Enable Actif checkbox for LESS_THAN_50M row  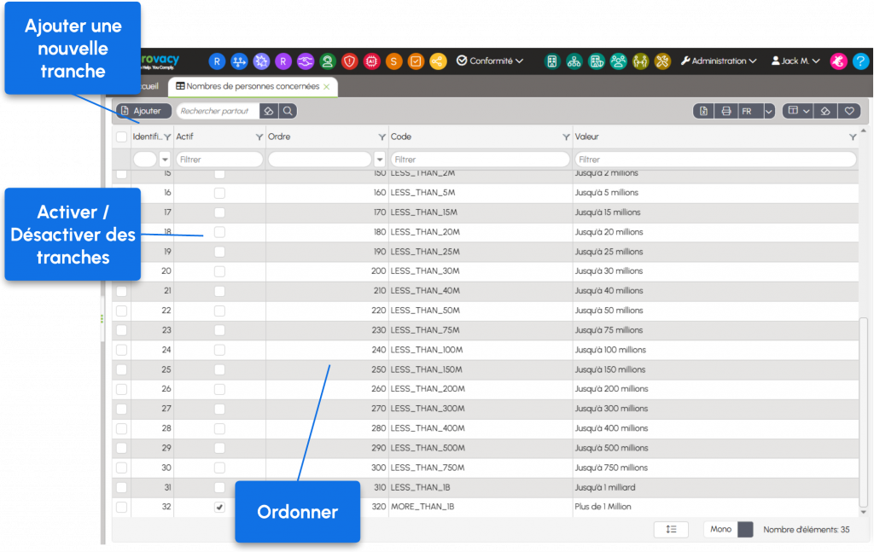pyautogui.click(x=219, y=311)
